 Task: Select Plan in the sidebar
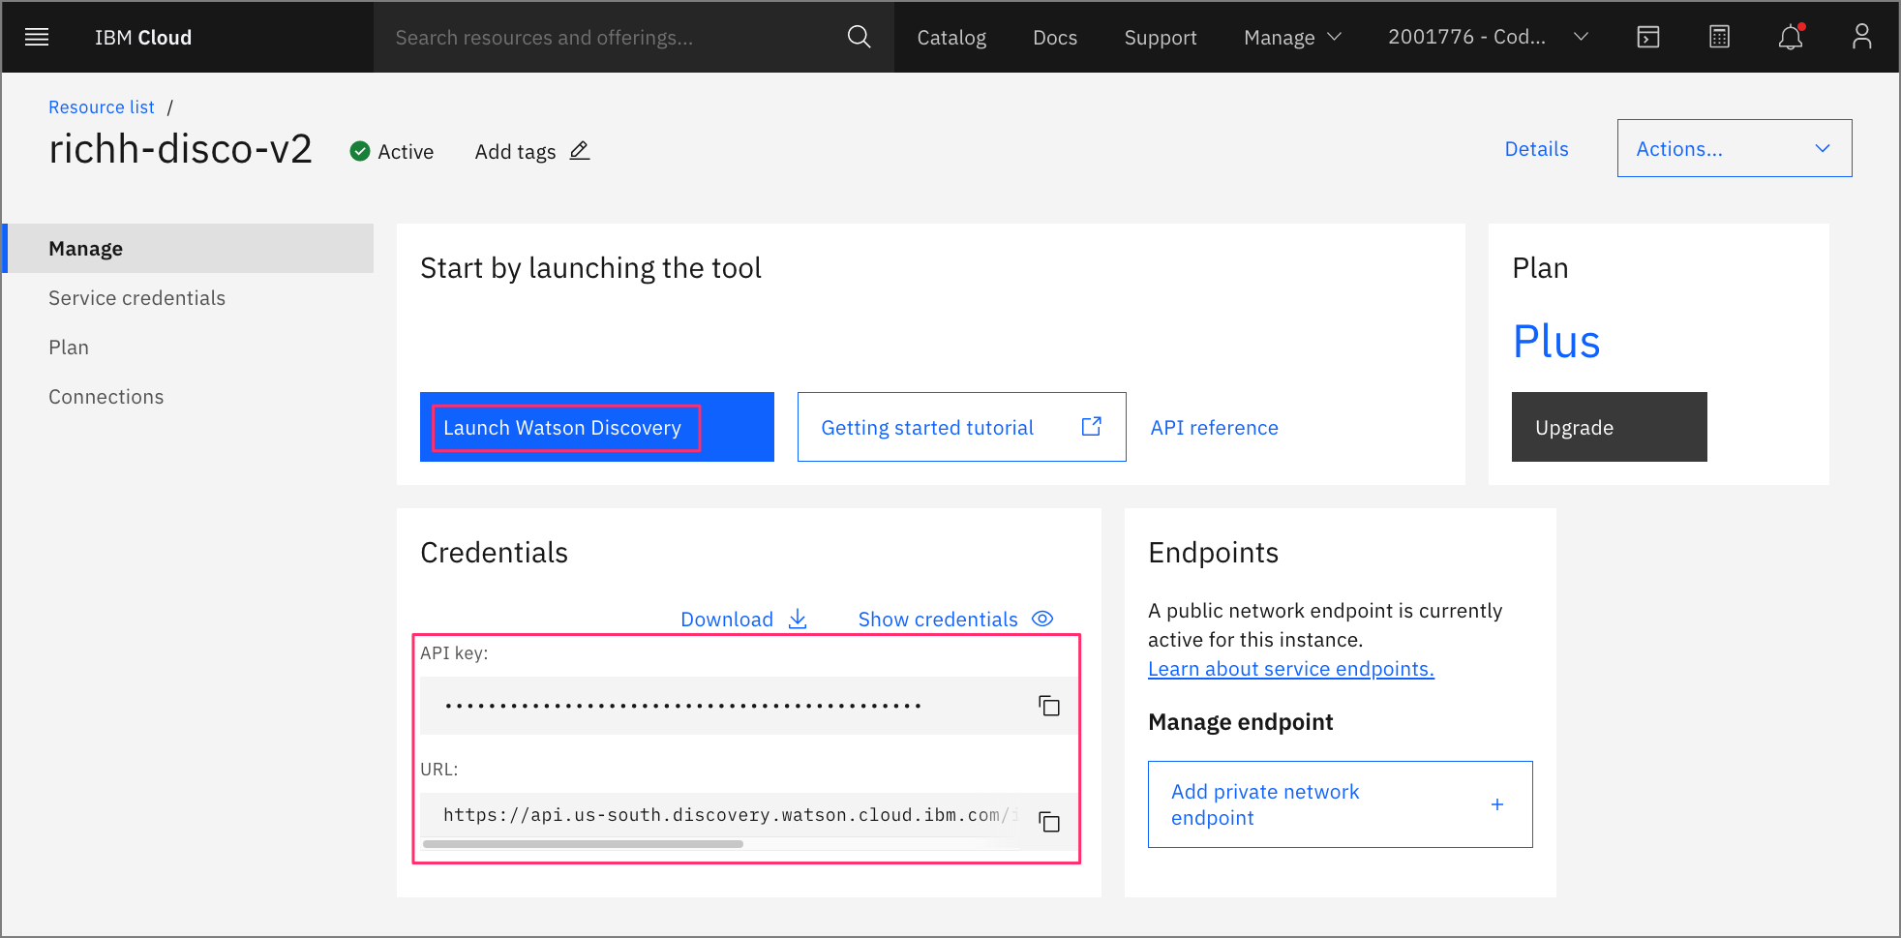(69, 348)
